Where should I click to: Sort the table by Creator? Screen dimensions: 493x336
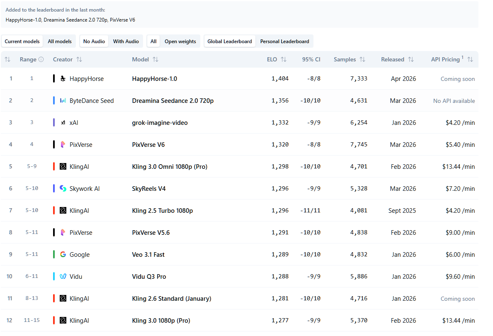(79, 59)
